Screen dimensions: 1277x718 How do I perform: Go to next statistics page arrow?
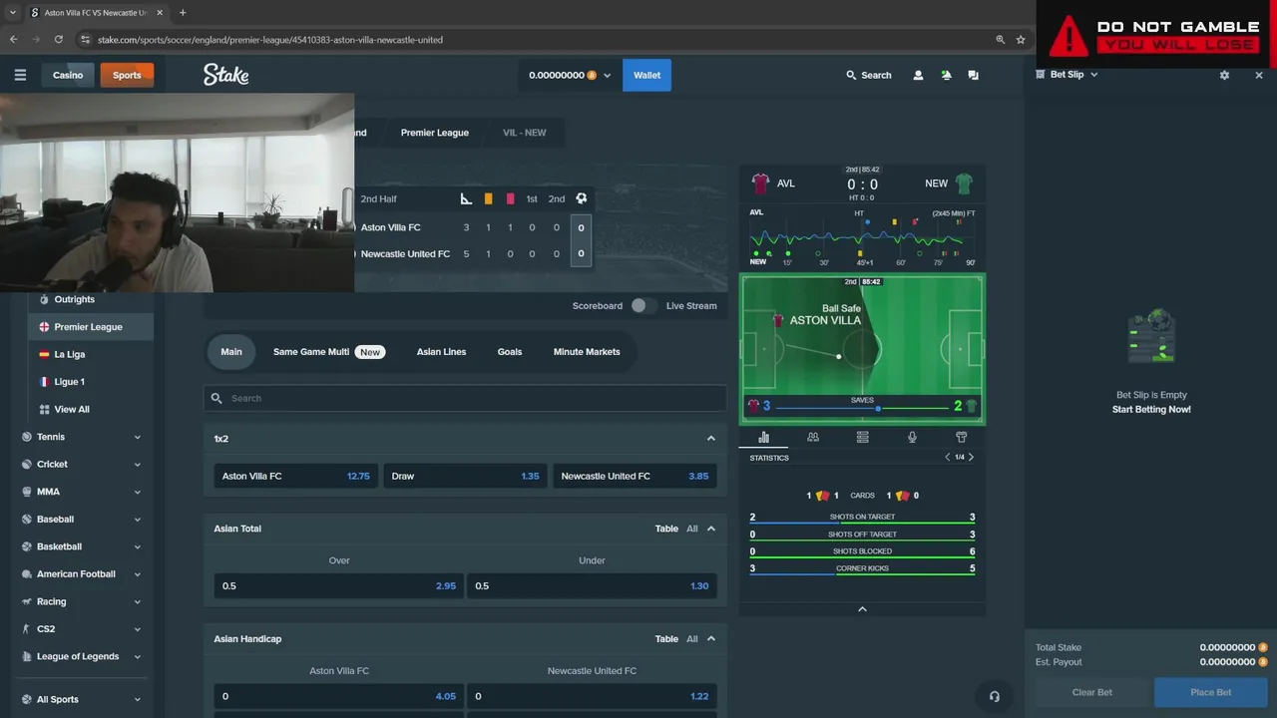pos(971,458)
